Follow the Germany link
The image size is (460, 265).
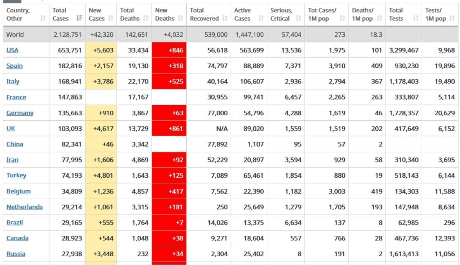click(x=20, y=113)
